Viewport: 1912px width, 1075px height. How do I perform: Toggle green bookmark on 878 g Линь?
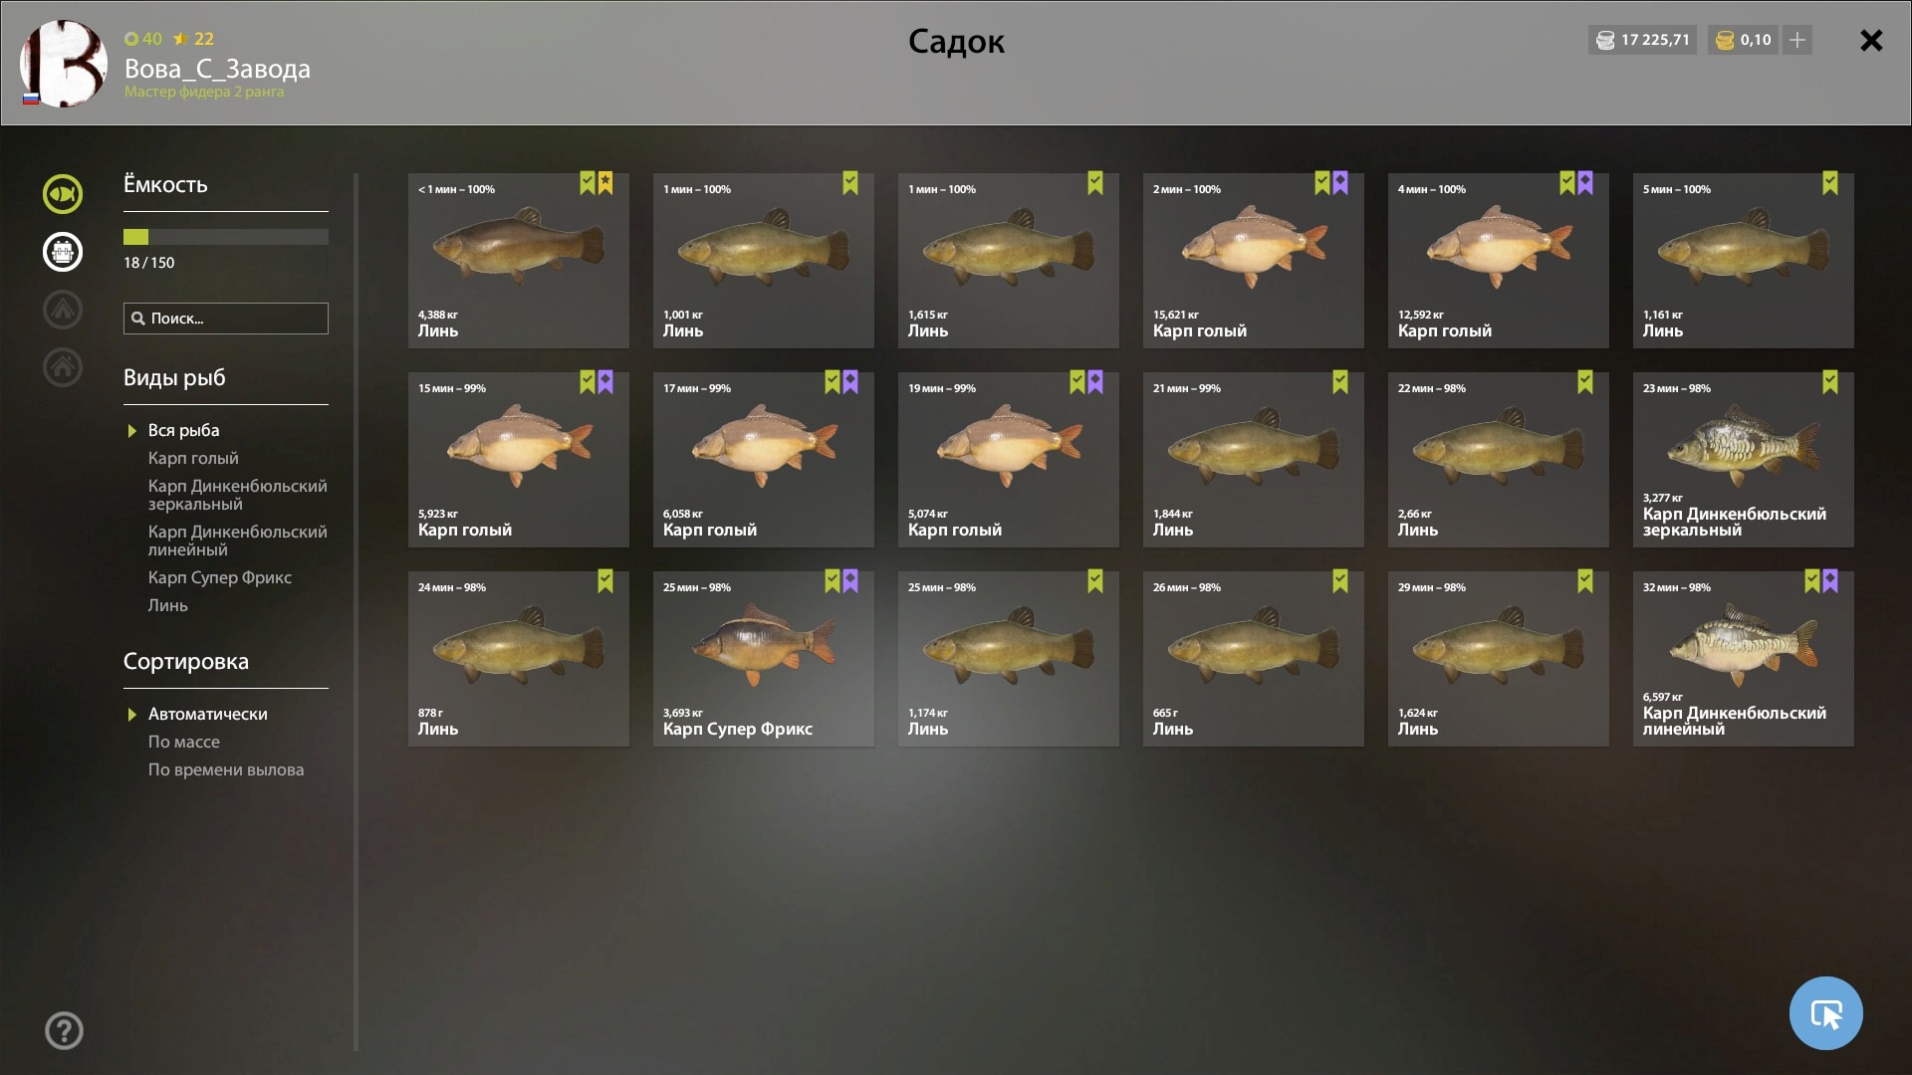tap(605, 581)
